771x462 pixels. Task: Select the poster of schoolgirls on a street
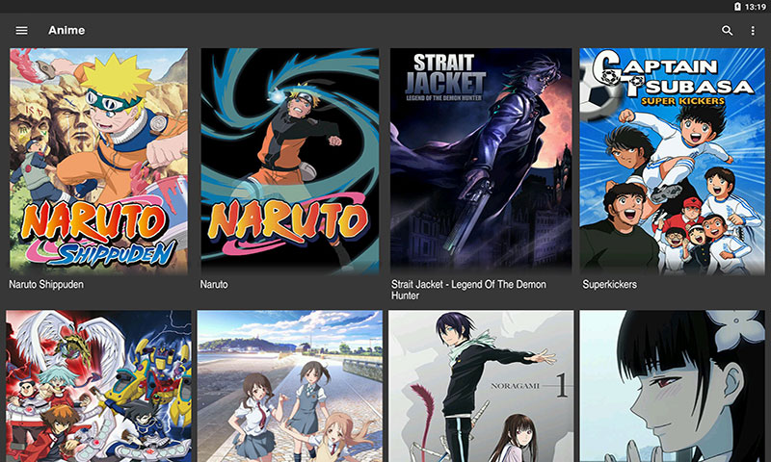(289, 386)
